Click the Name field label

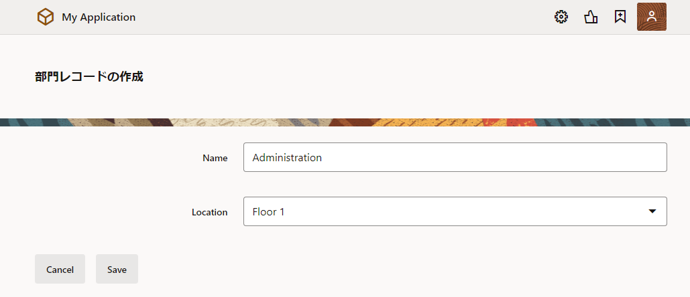tap(215, 158)
